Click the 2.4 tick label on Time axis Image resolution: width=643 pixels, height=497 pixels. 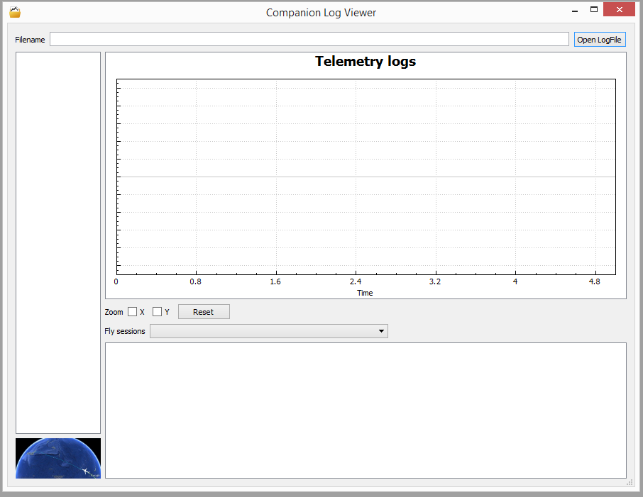(x=356, y=281)
